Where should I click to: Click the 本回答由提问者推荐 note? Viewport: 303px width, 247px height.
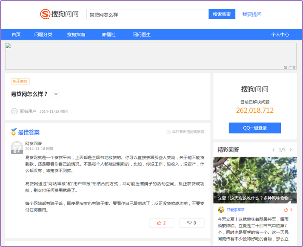click(x=188, y=132)
